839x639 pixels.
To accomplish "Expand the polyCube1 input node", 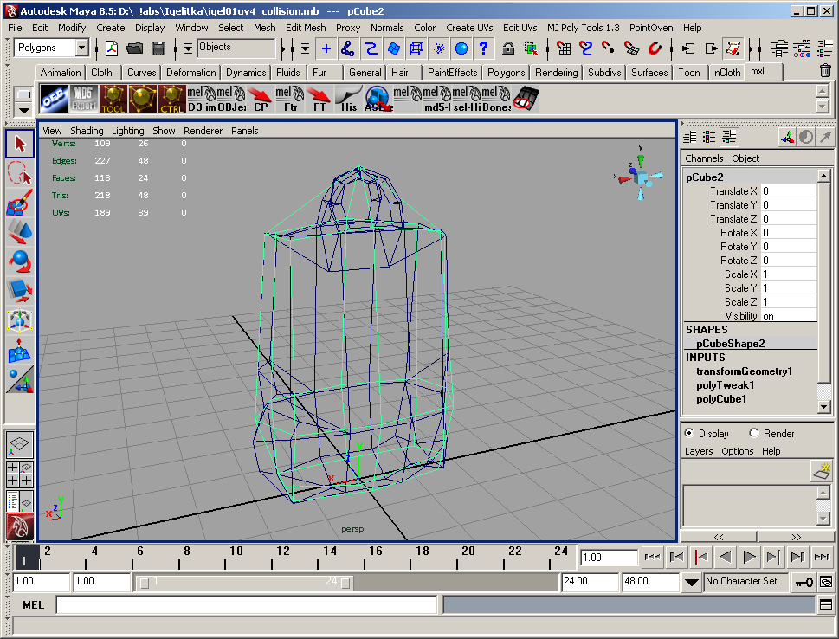I will point(720,399).
